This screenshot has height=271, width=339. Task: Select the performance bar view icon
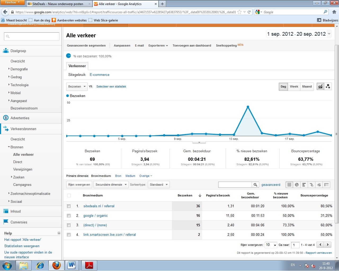pyautogui.click(x=304, y=185)
